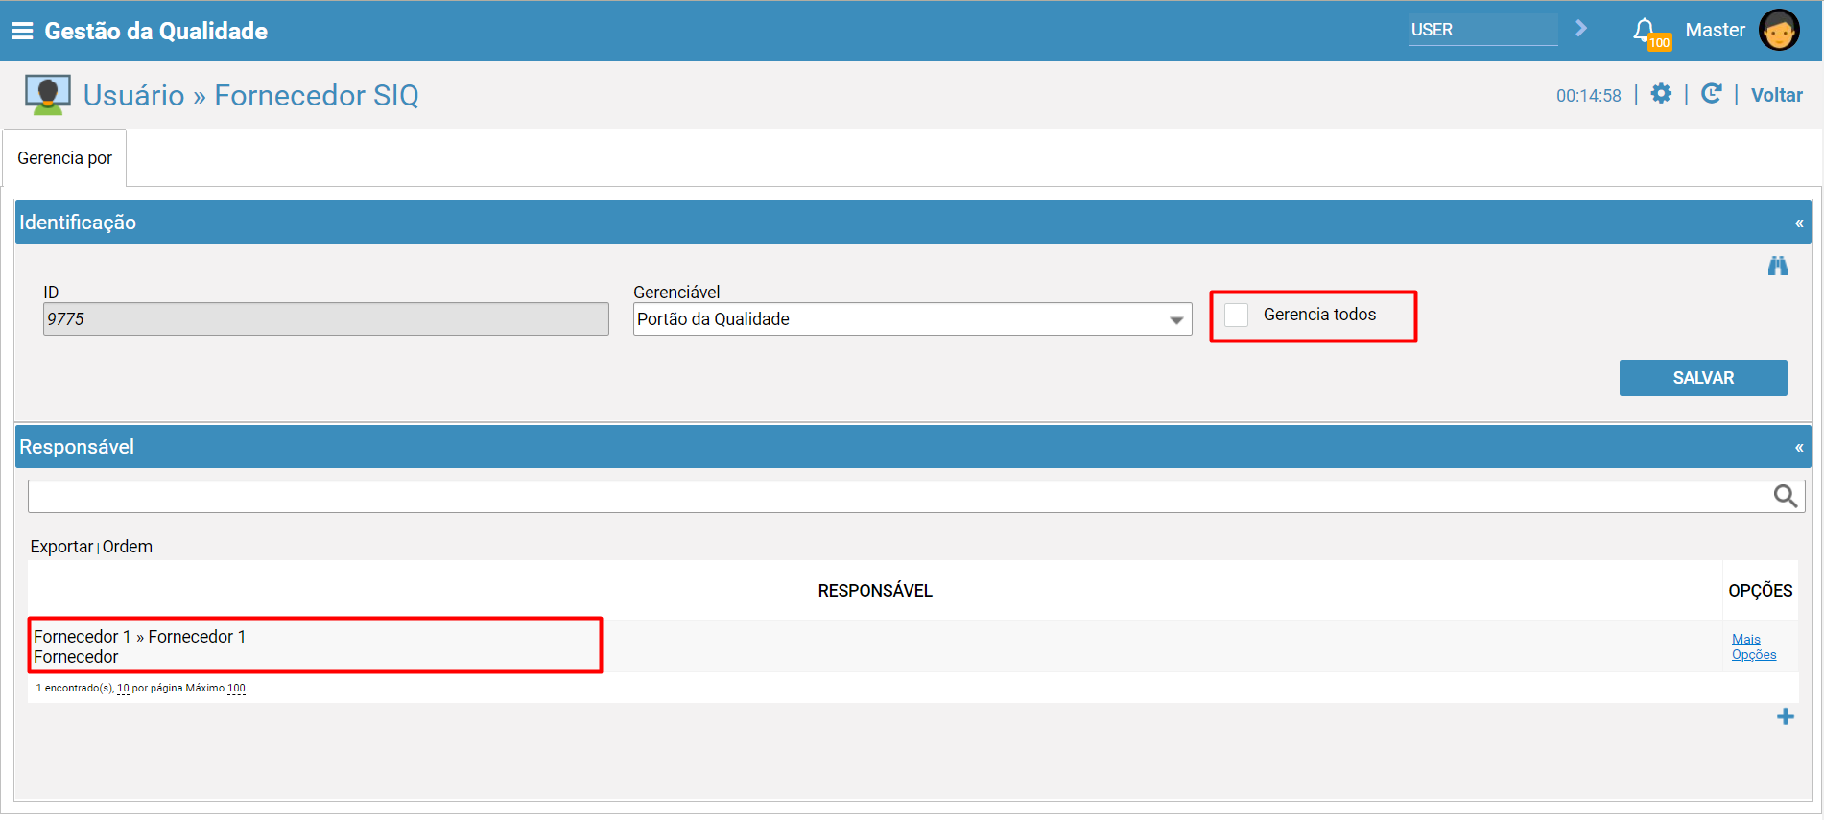Click the Voltar link
The width and height of the screenshot is (1824, 820).
pos(1776,95)
